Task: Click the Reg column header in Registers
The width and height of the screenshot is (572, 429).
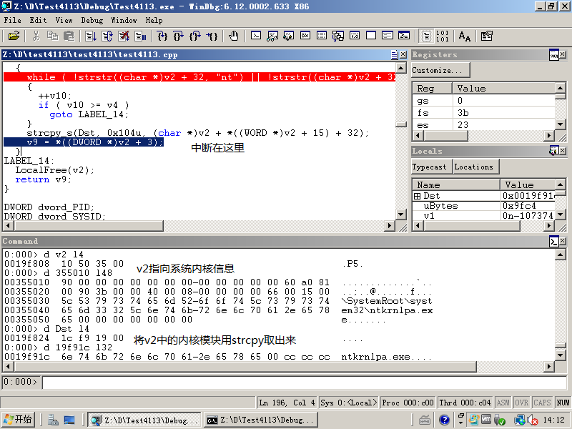Action: (x=432, y=89)
